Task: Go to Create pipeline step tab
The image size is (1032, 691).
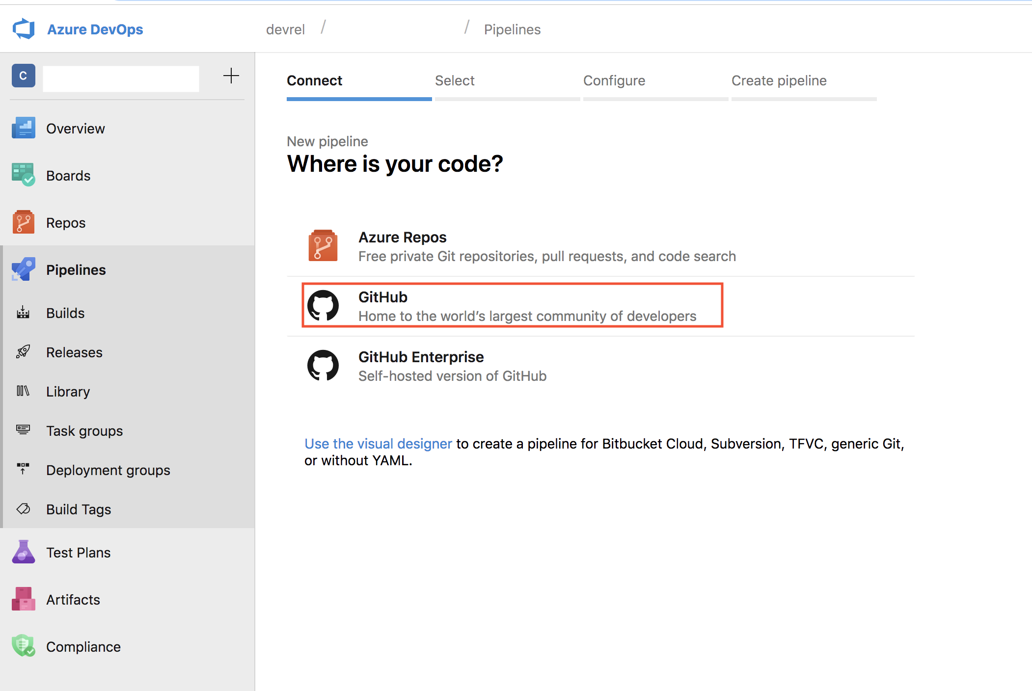Action: [x=779, y=80]
